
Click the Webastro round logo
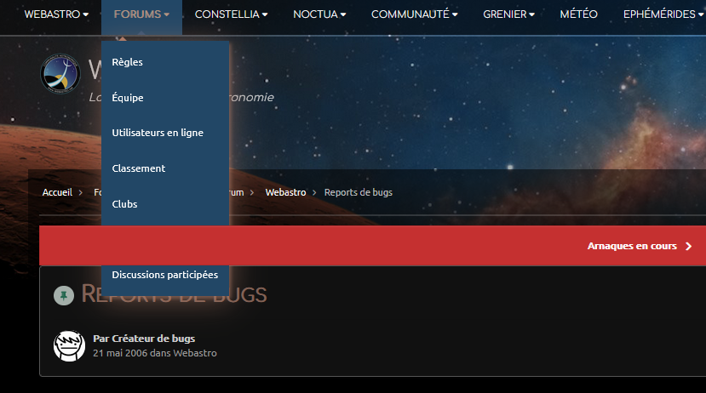(60, 74)
